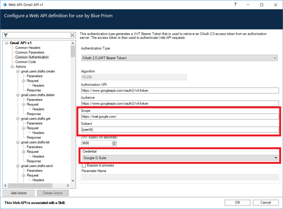This screenshot has height=209, width=283.
Task: Select the gmail.users.drafts.create action
Action: point(38,71)
